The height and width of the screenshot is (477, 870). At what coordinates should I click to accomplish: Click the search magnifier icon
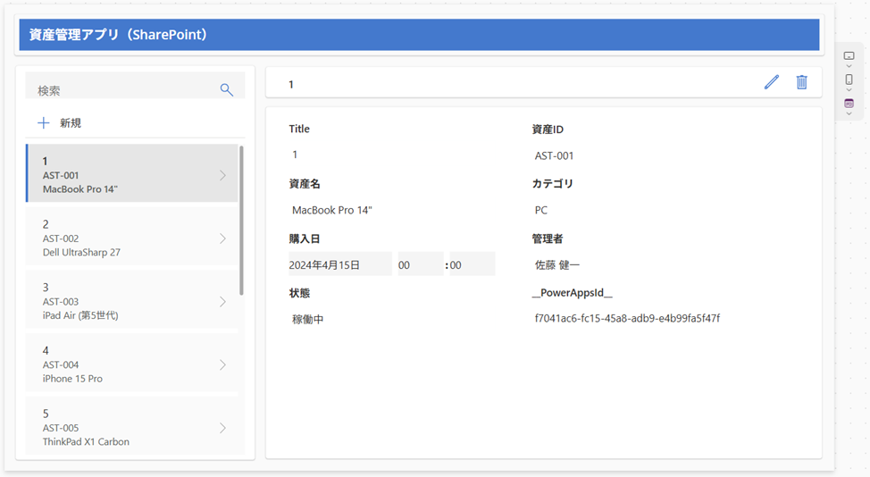(x=226, y=90)
